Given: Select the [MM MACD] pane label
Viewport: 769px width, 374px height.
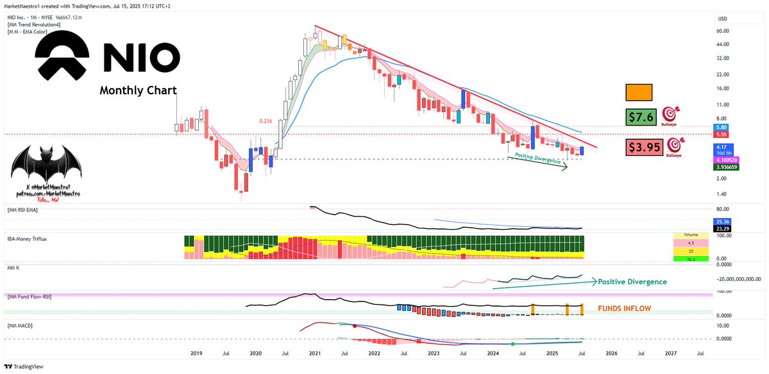Looking at the screenshot, I should (x=21, y=325).
